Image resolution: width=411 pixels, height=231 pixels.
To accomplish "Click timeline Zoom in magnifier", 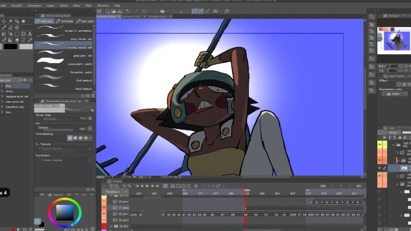I will pos(129,186).
